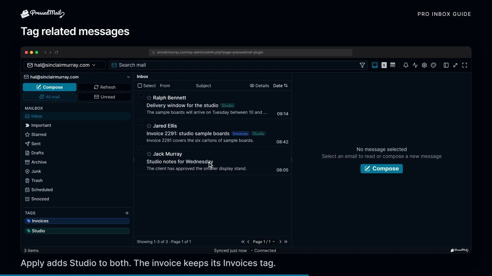Star the Jack Murray message
The height and width of the screenshot is (276, 492).
click(149, 154)
